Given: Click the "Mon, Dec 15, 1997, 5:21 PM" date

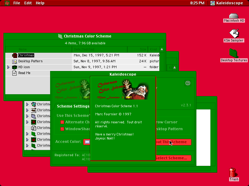Looking at the screenshot, I should point(96,55).
